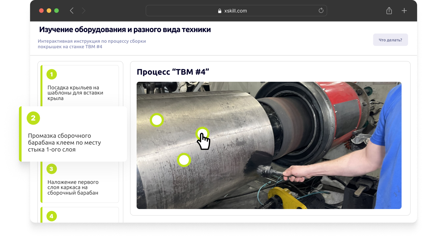Open step "Наложение первого слоя каркаса"

pos(73,187)
